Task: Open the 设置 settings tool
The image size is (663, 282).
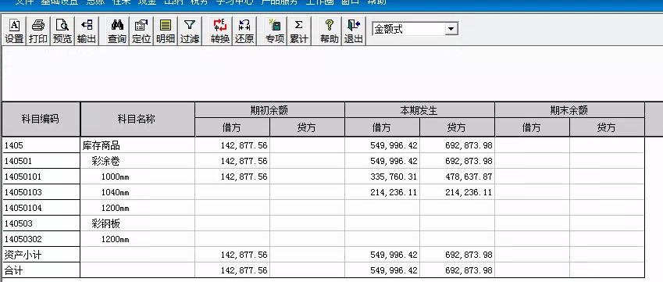Action: coord(14,31)
